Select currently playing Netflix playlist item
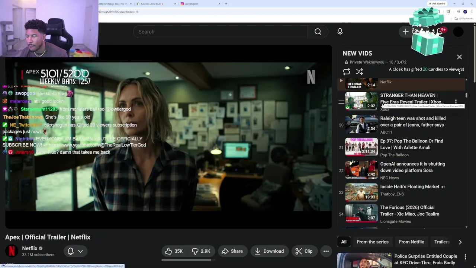This screenshot has width=476, height=268. click(401, 83)
